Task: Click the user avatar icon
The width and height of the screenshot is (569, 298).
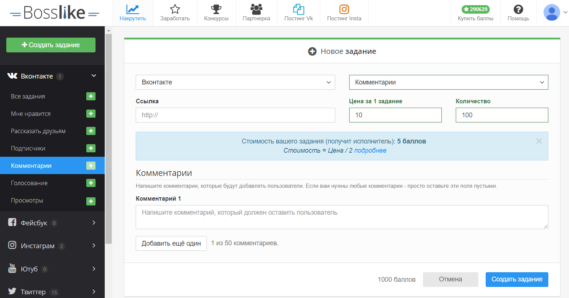Action: [552, 13]
